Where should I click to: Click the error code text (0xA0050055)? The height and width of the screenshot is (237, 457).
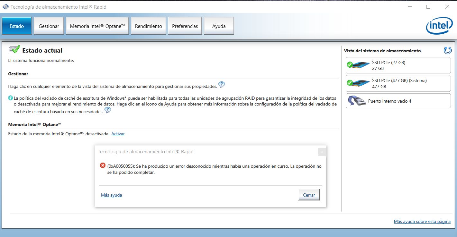[121, 166]
